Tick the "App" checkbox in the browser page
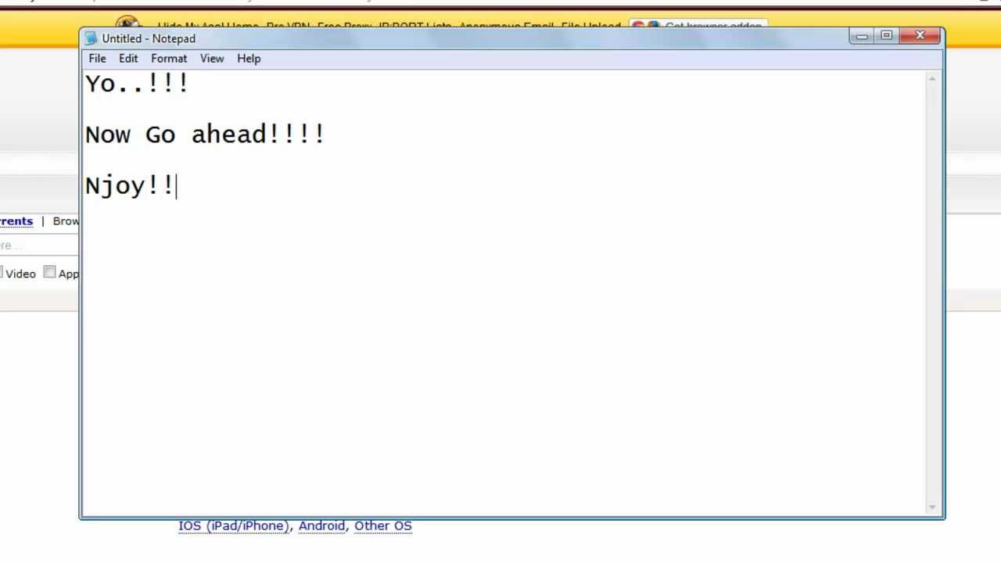Viewport: 1001px width, 563px height. 49,272
